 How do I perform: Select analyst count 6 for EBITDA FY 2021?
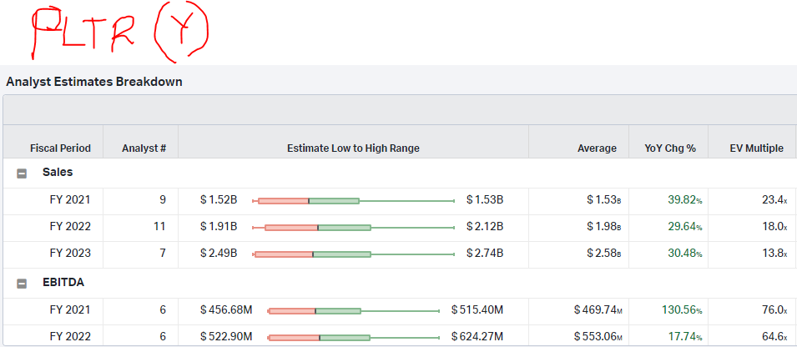(x=163, y=309)
